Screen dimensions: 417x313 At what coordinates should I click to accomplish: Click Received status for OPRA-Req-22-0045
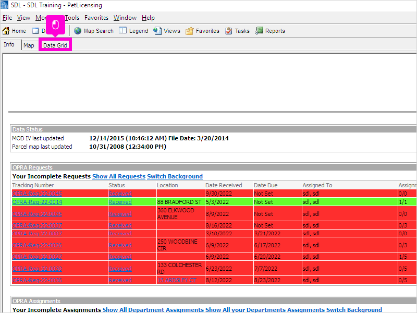click(x=120, y=194)
